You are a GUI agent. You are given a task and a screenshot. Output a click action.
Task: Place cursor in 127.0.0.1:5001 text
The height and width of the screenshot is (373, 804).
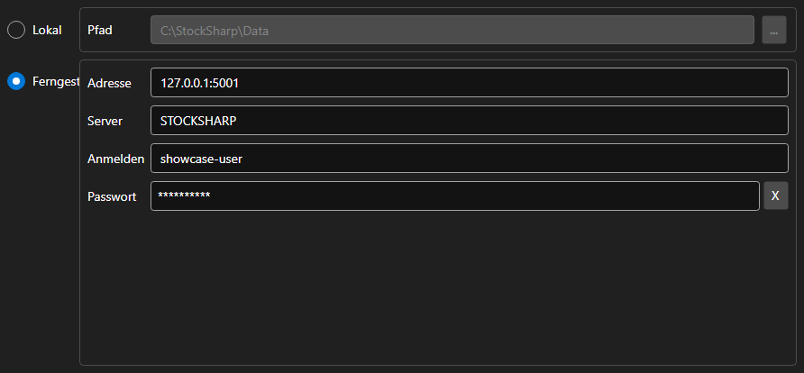pos(199,83)
